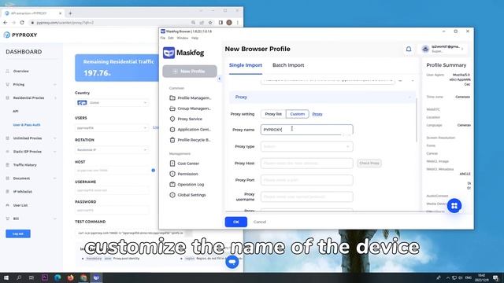Click the host info icon on PYPROXY

pos(154,171)
